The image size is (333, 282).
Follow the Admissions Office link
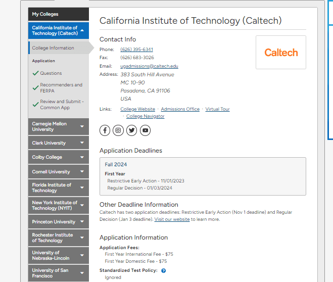click(x=180, y=109)
